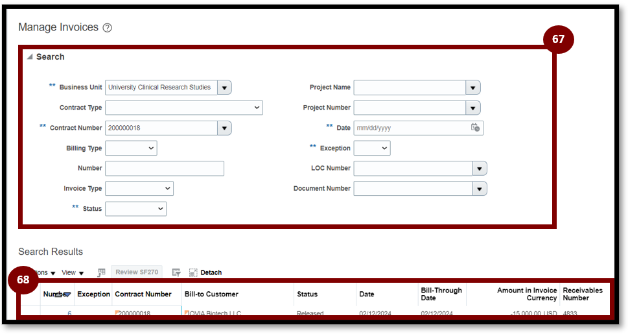The width and height of the screenshot is (628, 334).
Task: Open the Billing Type dropdown
Action: pos(131,148)
